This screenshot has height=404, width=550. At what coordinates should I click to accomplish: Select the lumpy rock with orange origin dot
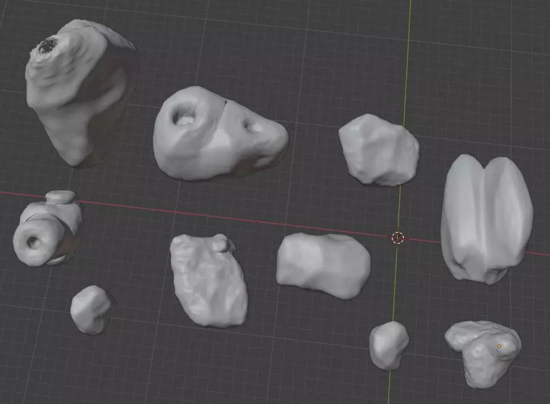483,354
